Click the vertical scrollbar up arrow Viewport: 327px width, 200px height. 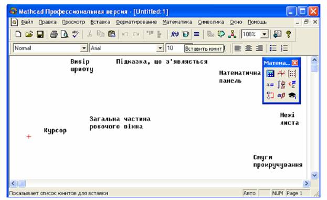tap(314, 61)
